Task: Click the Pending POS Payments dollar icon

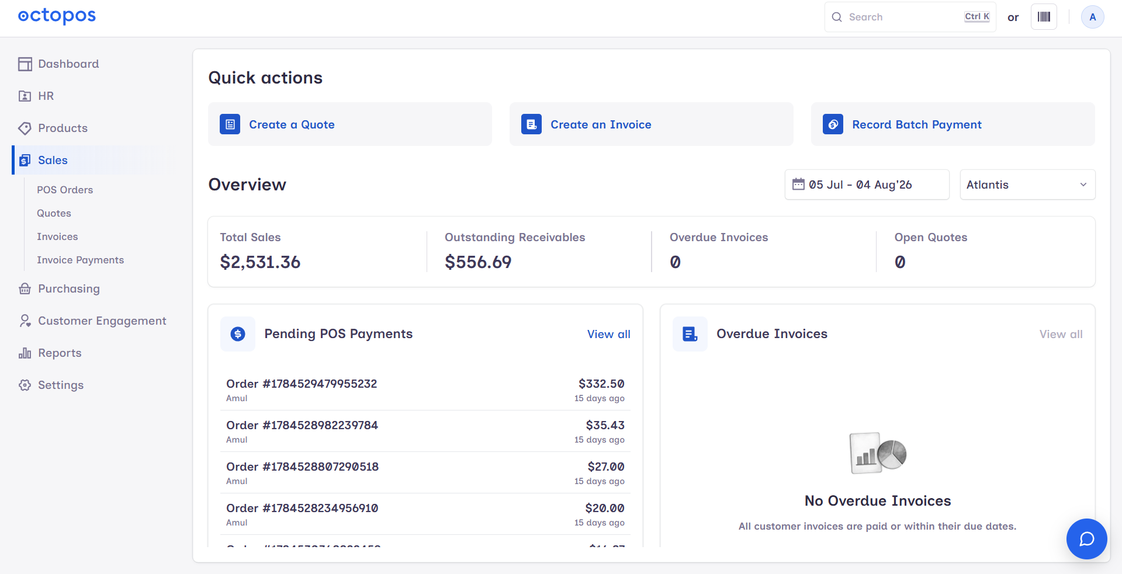Action: pyautogui.click(x=238, y=334)
